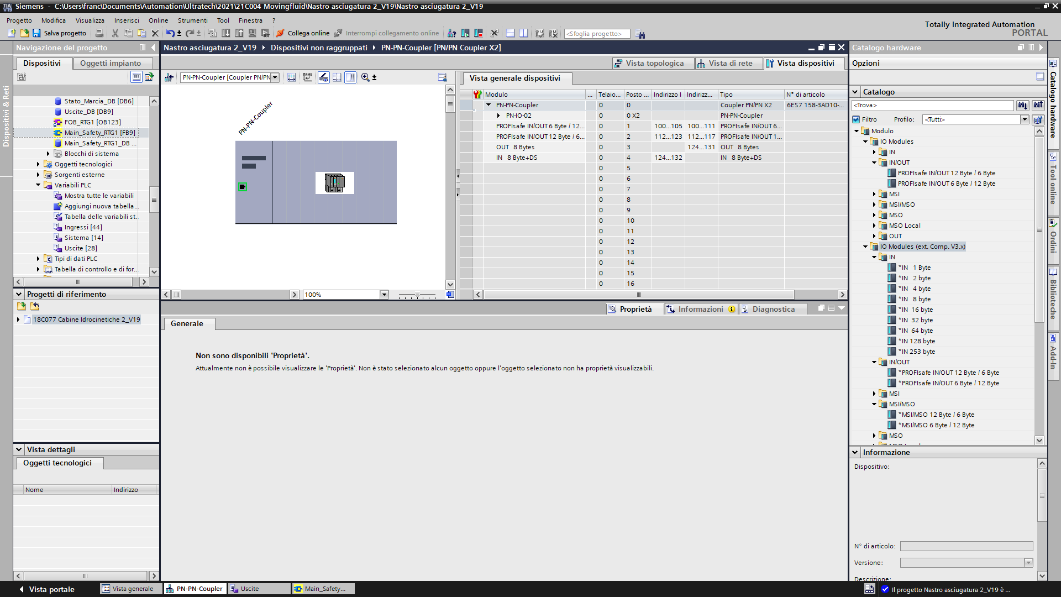Open the Profilo <Tutti> dropdown

pyautogui.click(x=1024, y=119)
